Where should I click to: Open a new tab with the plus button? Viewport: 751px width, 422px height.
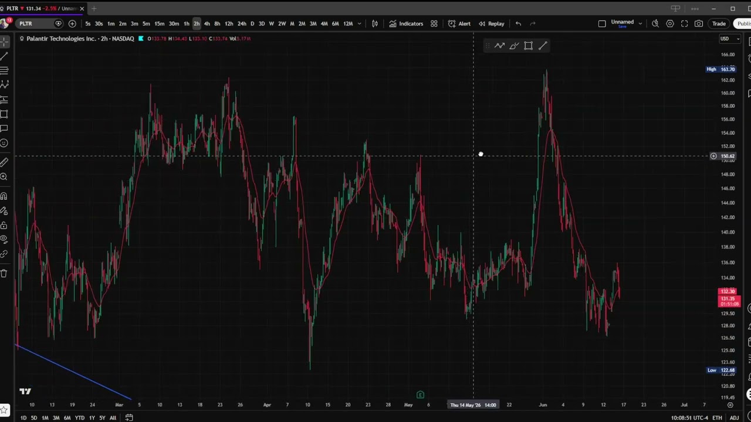tap(93, 8)
